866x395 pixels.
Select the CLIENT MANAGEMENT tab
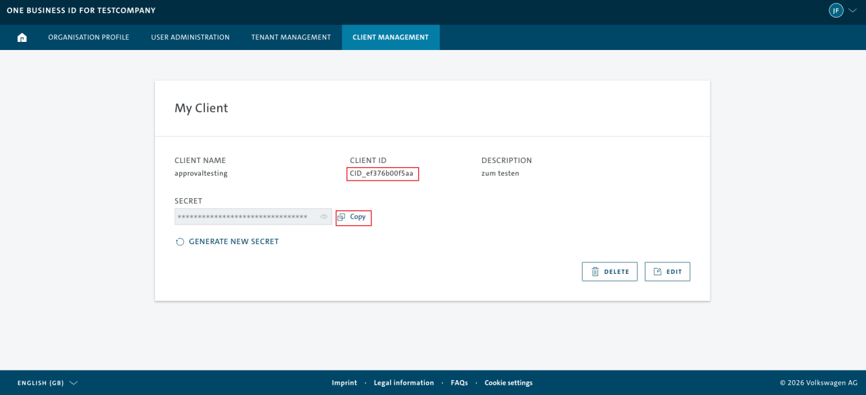pos(390,37)
